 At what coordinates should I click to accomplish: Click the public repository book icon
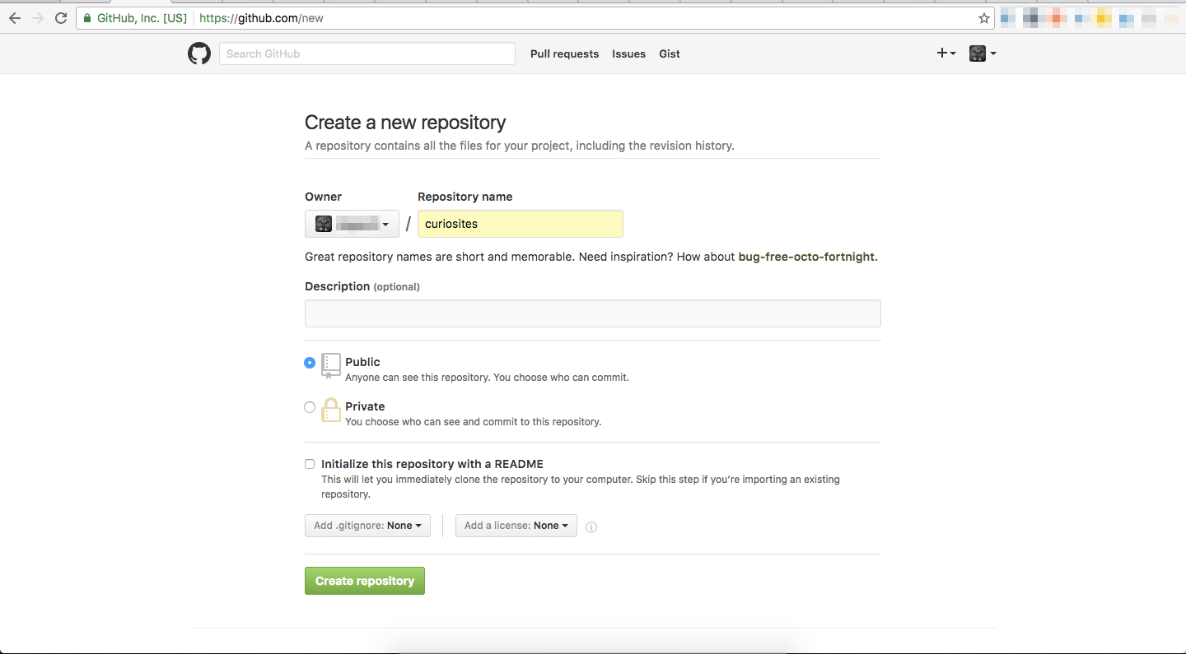330,365
